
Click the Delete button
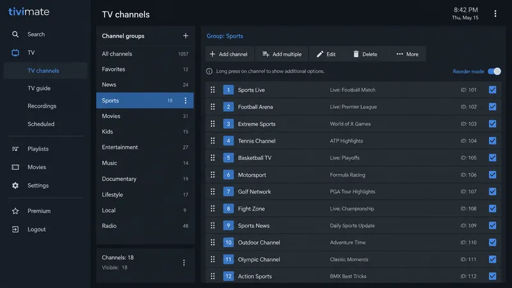click(365, 54)
